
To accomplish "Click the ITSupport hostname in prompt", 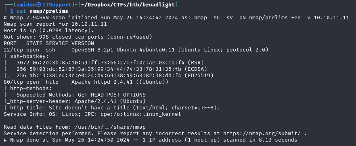I will (x=56, y=5).
